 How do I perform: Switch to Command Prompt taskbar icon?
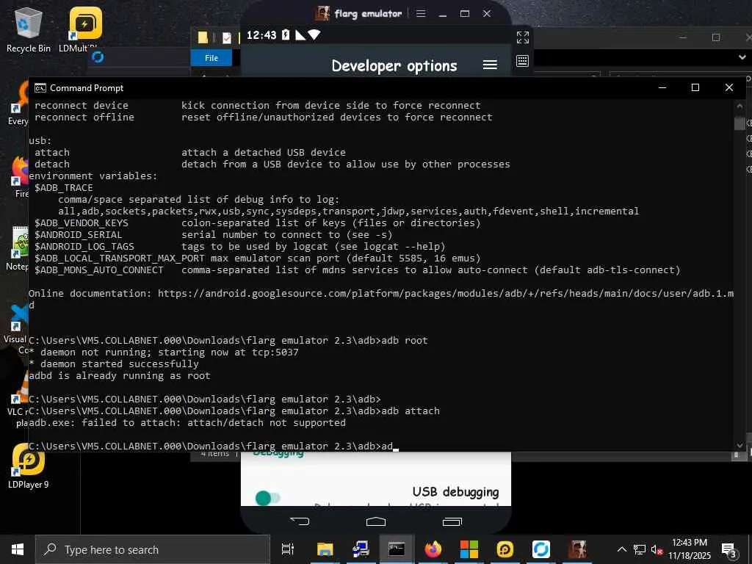coord(397,549)
